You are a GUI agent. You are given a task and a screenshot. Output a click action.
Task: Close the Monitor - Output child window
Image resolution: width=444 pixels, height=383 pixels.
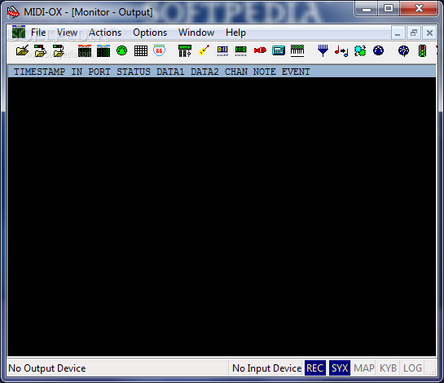pos(429,33)
